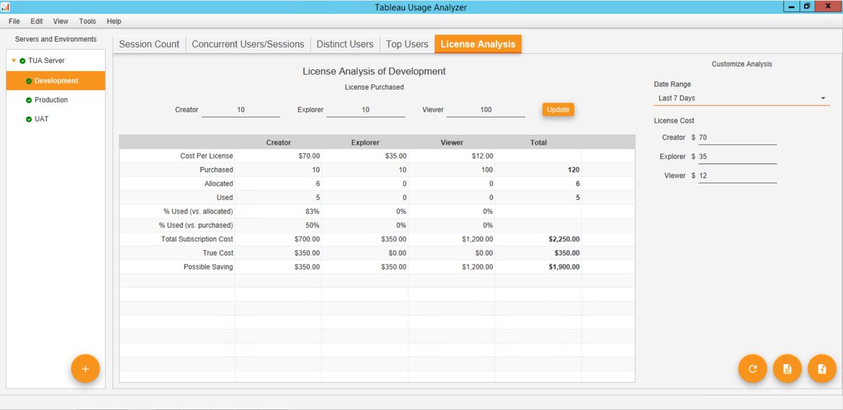
Task: Click the $2,250.00 total subscription cost cell
Action: [538, 239]
